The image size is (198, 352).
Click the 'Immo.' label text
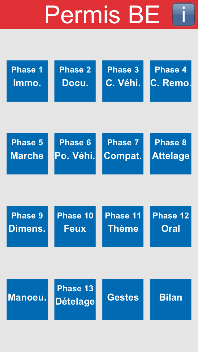click(x=27, y=83)
